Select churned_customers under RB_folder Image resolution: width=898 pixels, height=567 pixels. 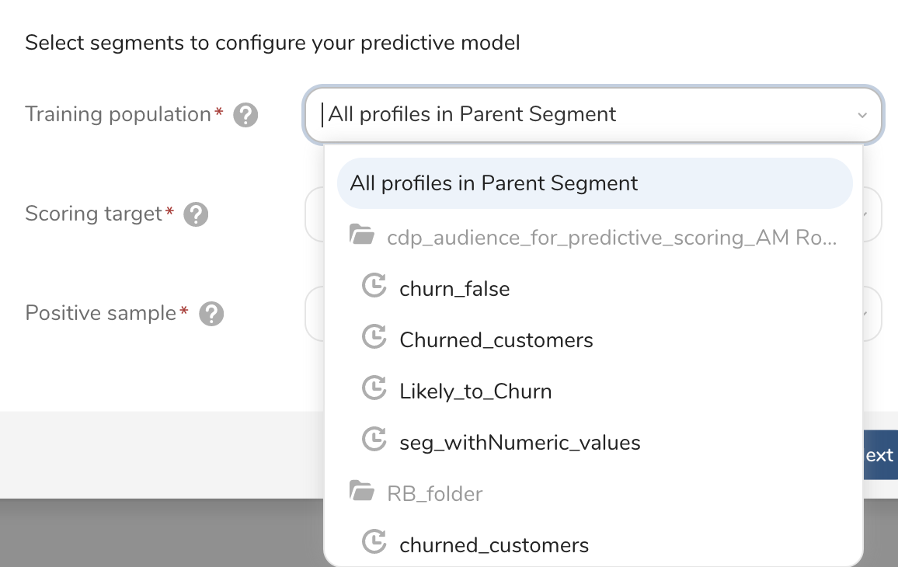coord(494,545)
